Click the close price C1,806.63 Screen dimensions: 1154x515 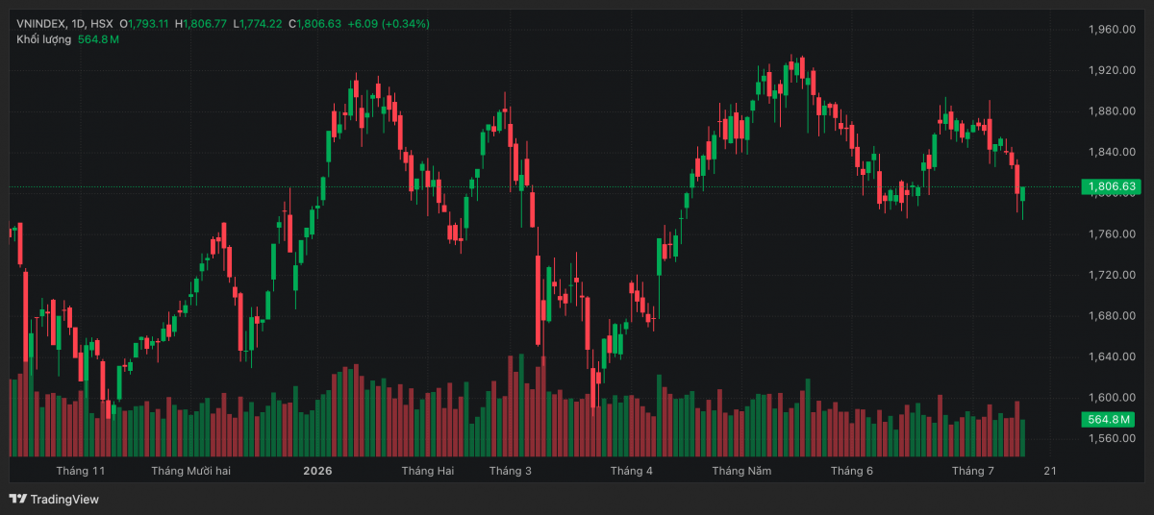coord(314,23)
